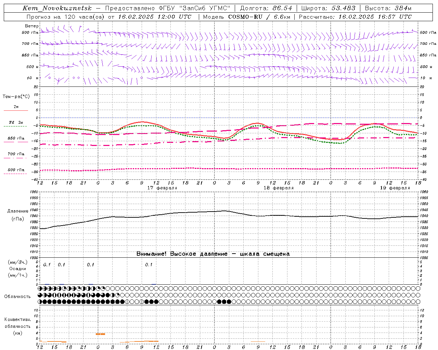Viewport: 438px width, 350px height.
Task: Click the 500 гПа entry in temperature legend
Action: coord(16,170)
